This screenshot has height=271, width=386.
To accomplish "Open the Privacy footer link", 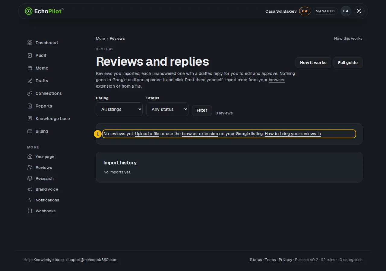I will pyautogui.click(x=285, y=260).
